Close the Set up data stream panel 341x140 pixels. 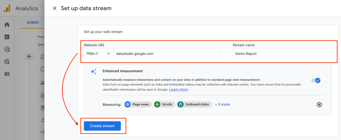55,8
